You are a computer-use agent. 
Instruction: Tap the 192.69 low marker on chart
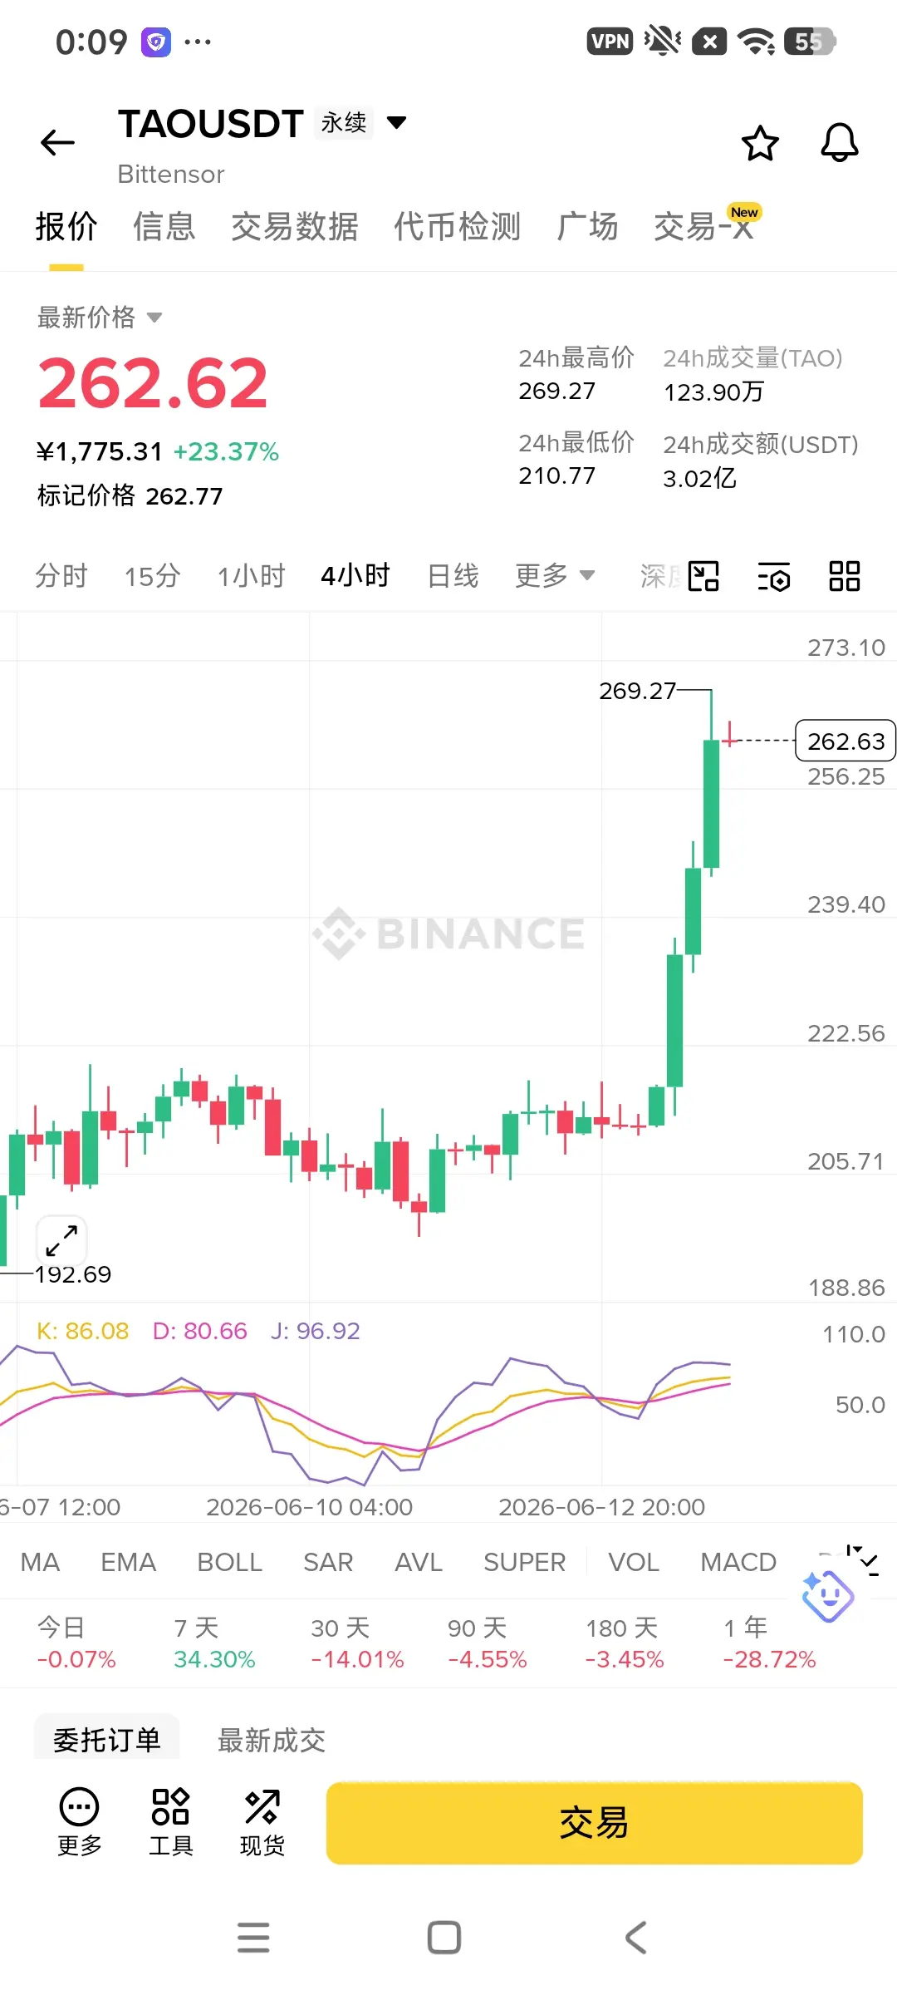coord(73,1274)
